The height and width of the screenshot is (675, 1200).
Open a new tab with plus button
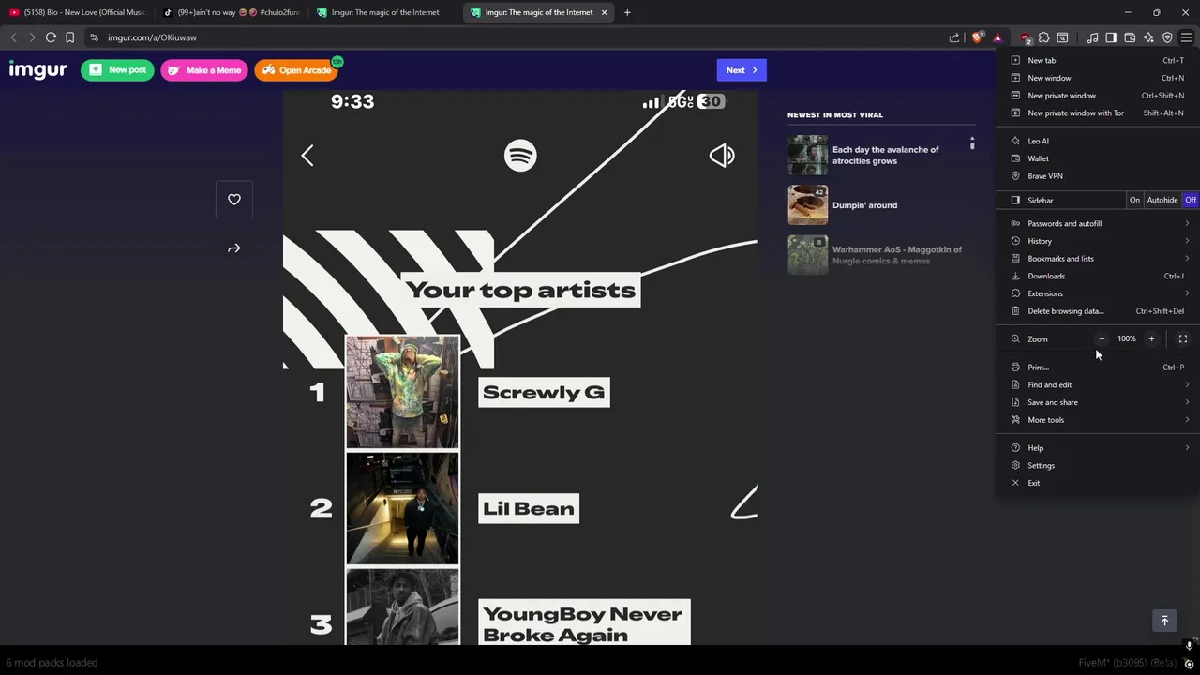click(627, 12)
